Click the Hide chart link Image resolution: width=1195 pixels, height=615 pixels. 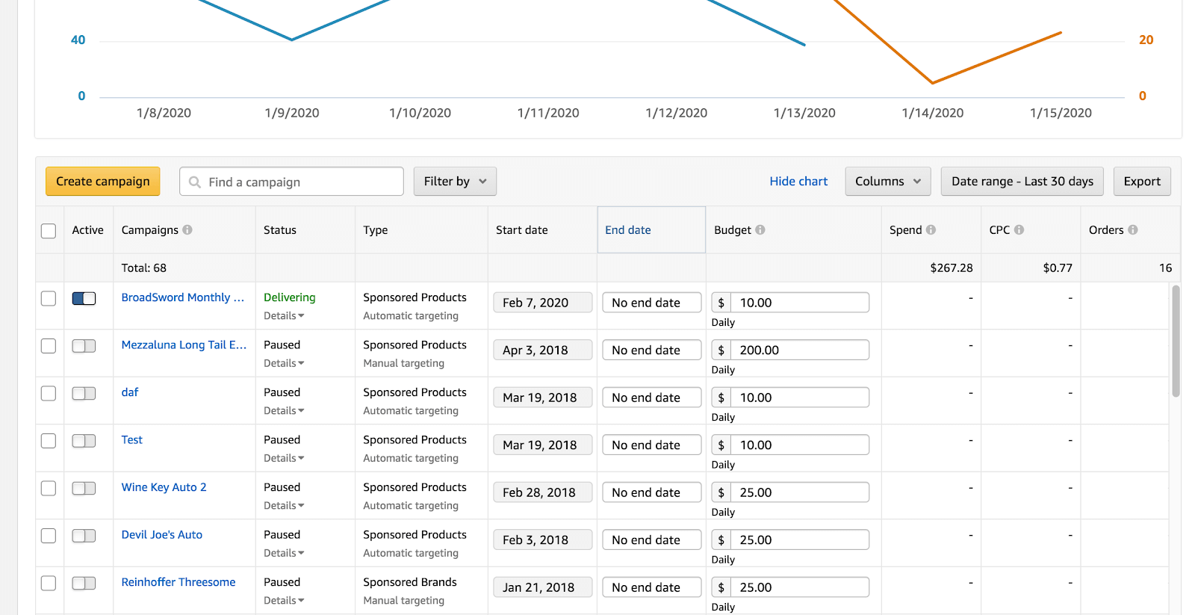point(798,182)
